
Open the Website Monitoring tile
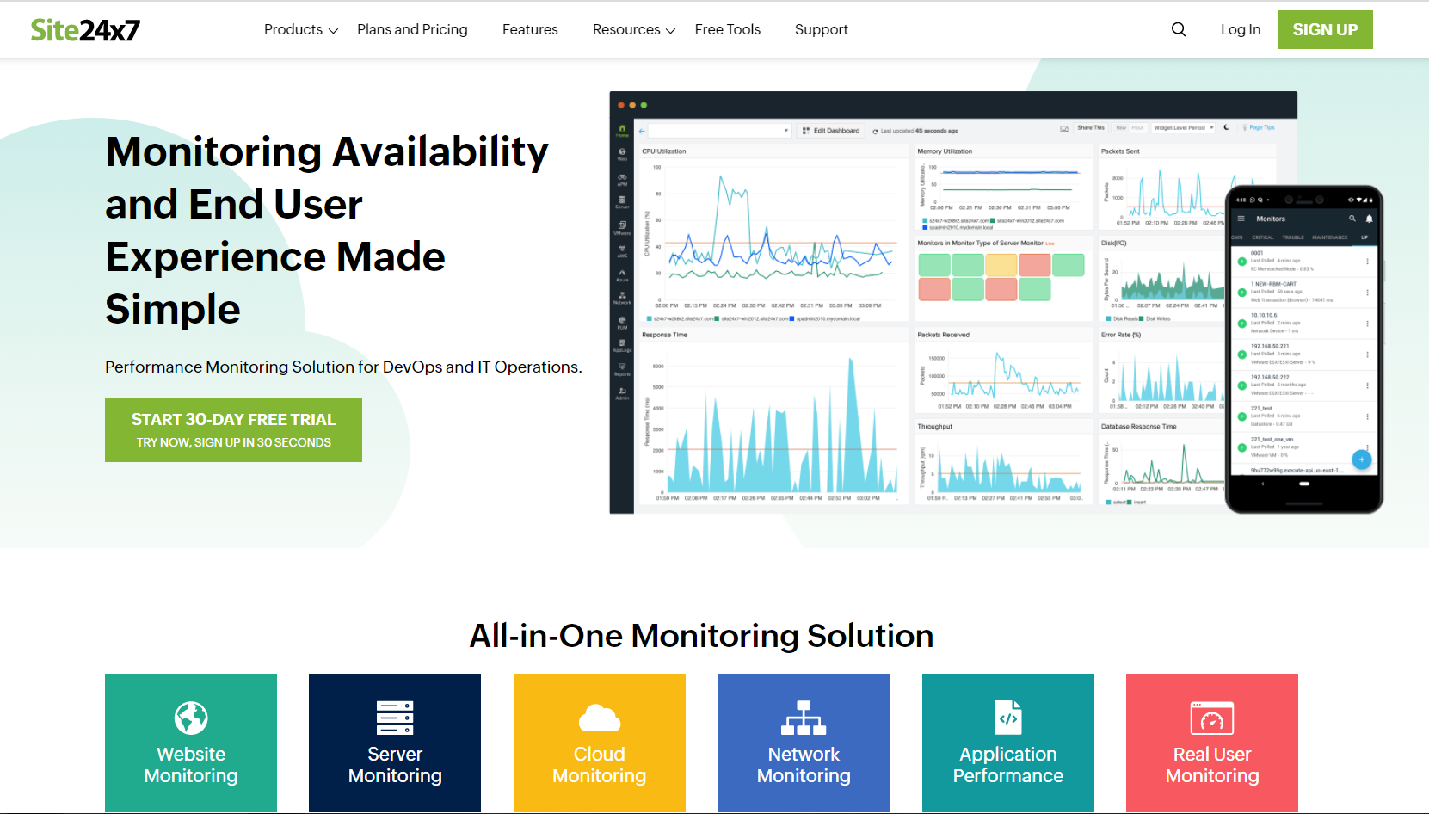tap(191, 743)
